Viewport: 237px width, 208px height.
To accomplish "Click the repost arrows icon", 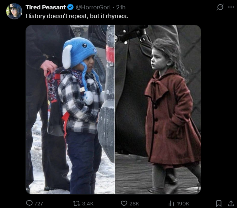I will pos(76,203).
